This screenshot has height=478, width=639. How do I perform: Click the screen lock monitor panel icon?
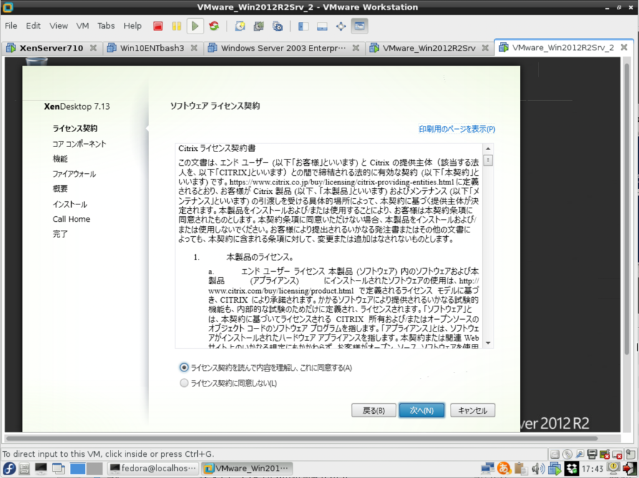pyautogui.click(x=614, y=469)
